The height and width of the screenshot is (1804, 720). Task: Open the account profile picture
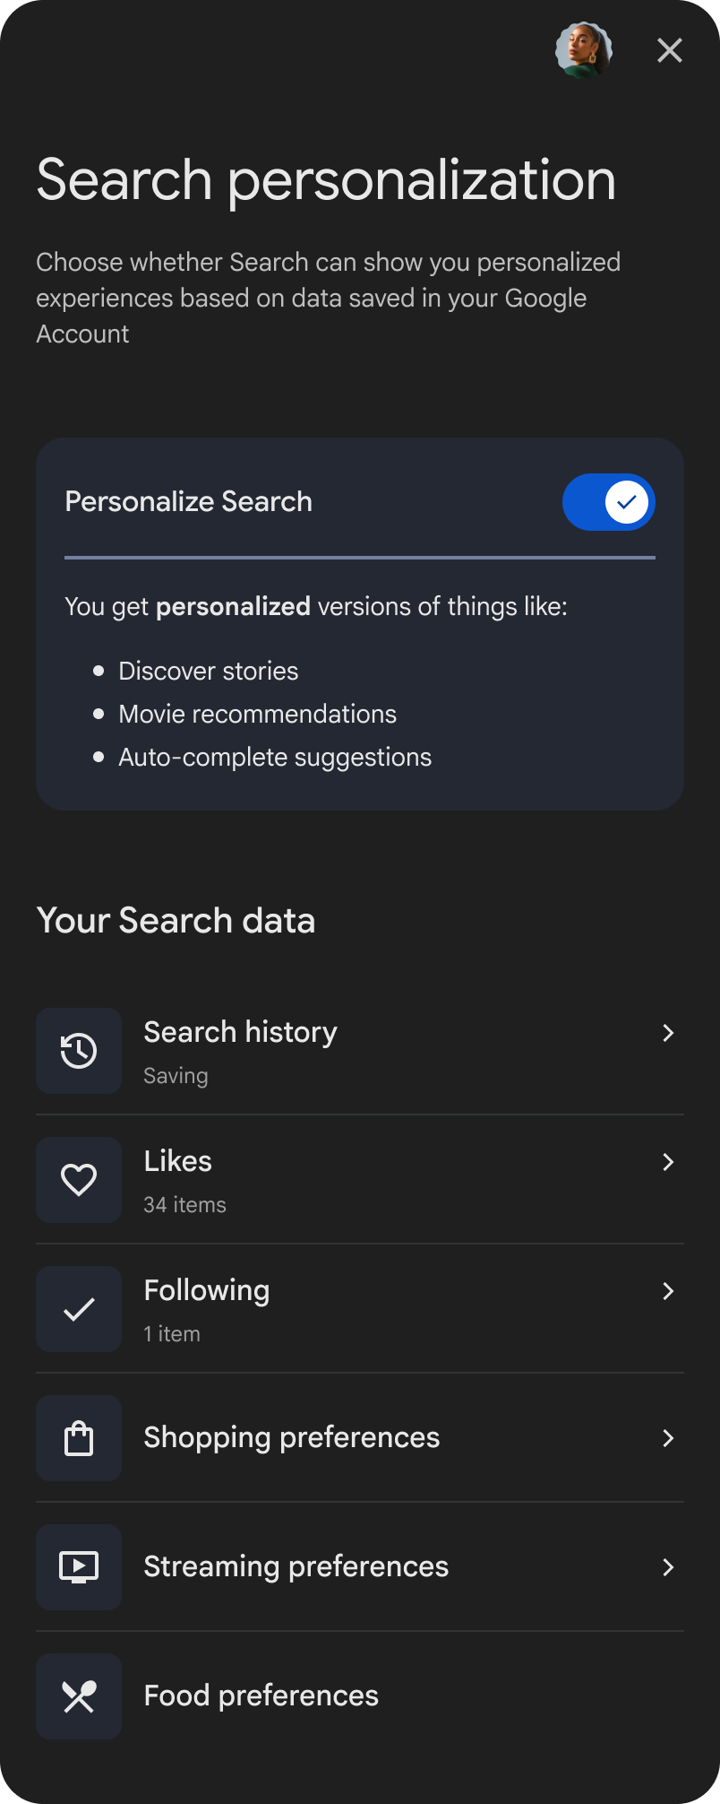584,50
